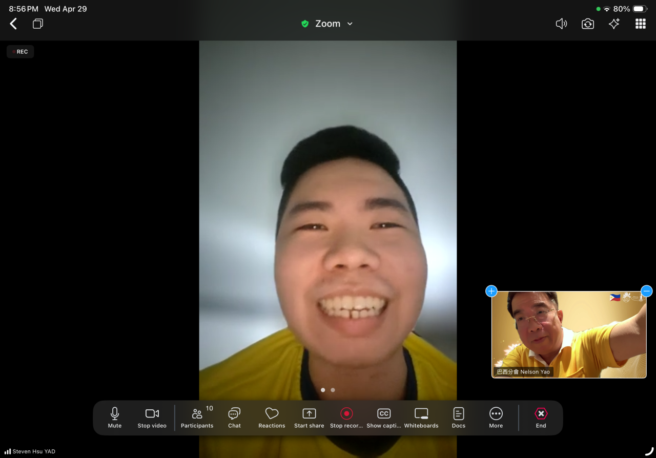Viewport: 656px width, 458px height.
Task: Expand the Zoom meeting info dropdown
Action: click(x=350, y=24)
